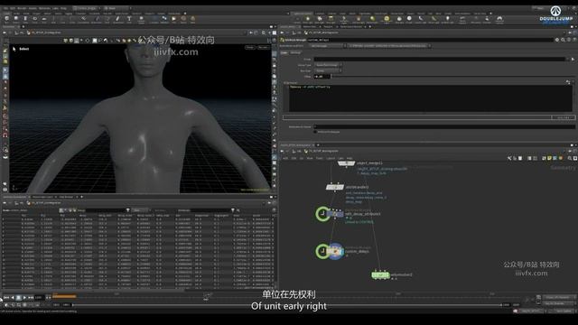The image size is (578, 325).
Task: Click the frame range slider bar
Action: pos(286,305)
